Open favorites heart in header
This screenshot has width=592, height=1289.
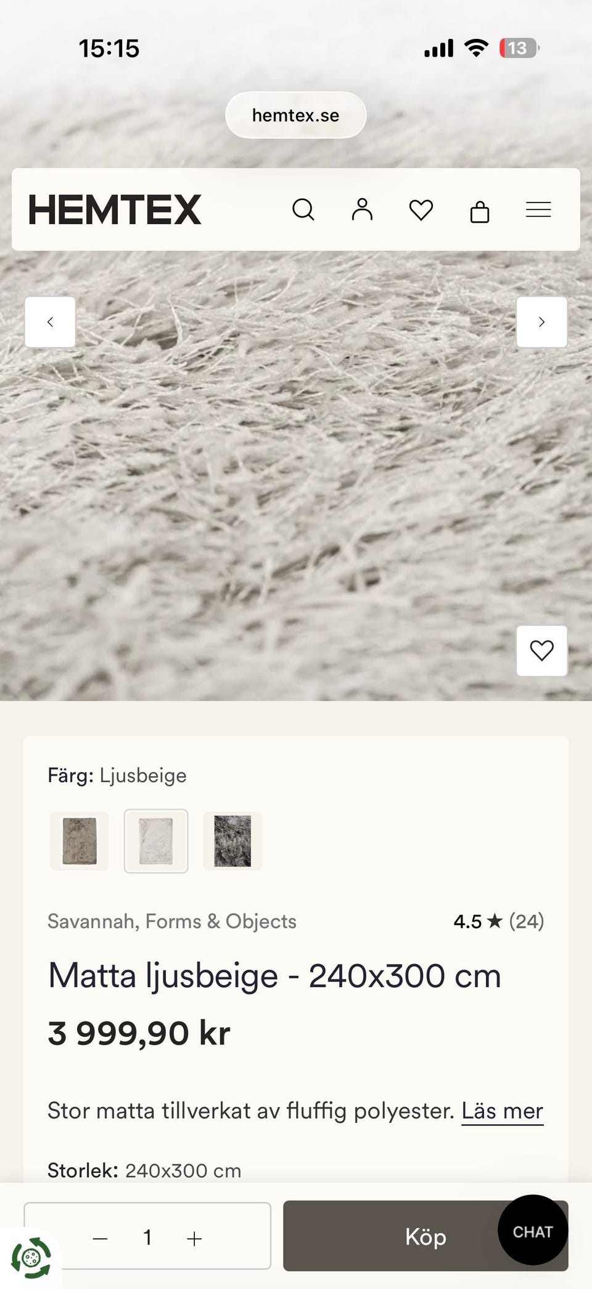pos(421,210)
